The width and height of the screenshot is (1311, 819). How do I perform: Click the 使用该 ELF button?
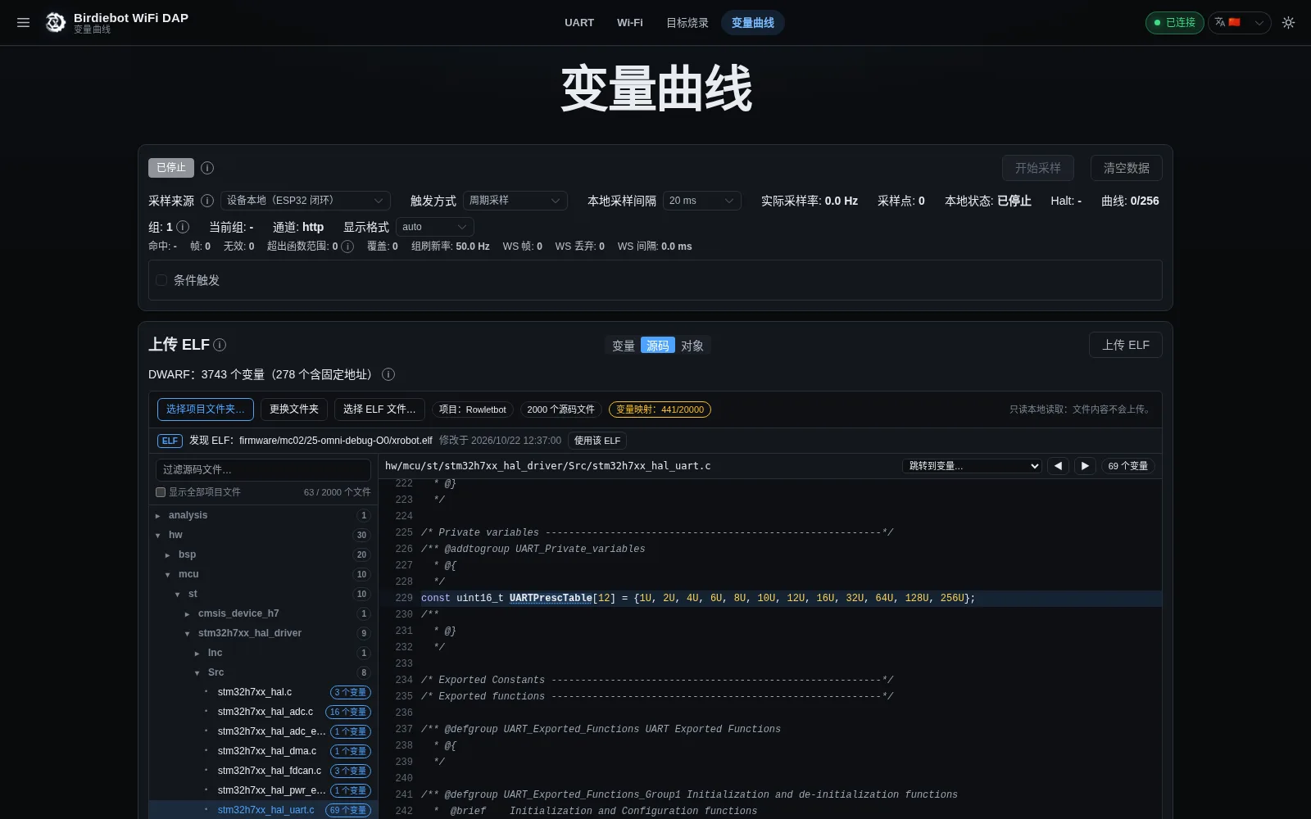pos(597,441)
